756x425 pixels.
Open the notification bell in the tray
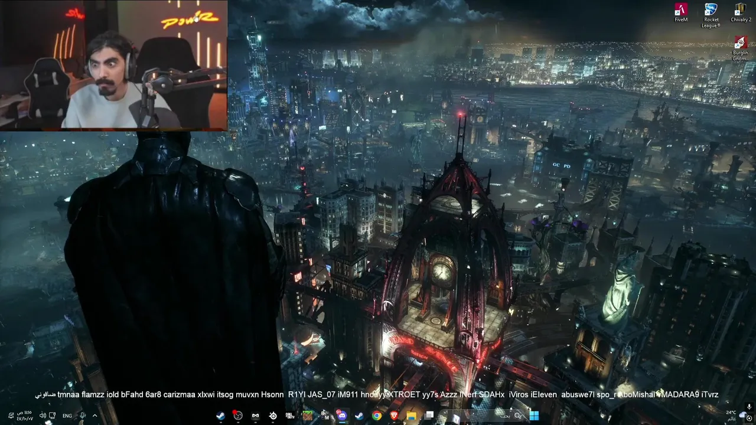pos(11,416)
